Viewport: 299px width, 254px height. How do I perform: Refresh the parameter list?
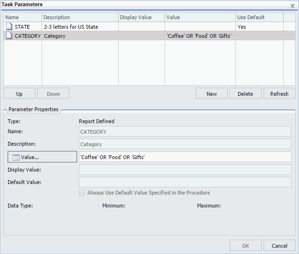pos(279,93)
